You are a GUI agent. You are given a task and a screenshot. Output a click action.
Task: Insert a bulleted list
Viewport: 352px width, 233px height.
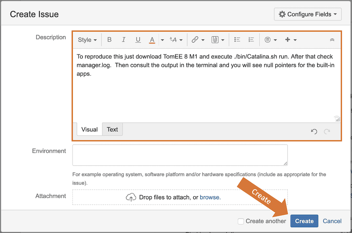point(237,40)
